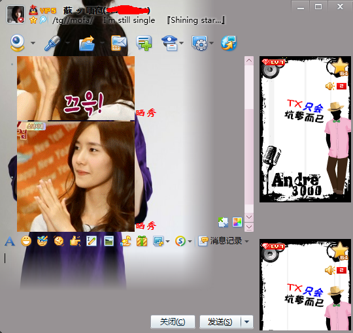This screenshot has height=333, width=353.
Task: Open first chat image with Korean text
Action: (x=76, y=88)
